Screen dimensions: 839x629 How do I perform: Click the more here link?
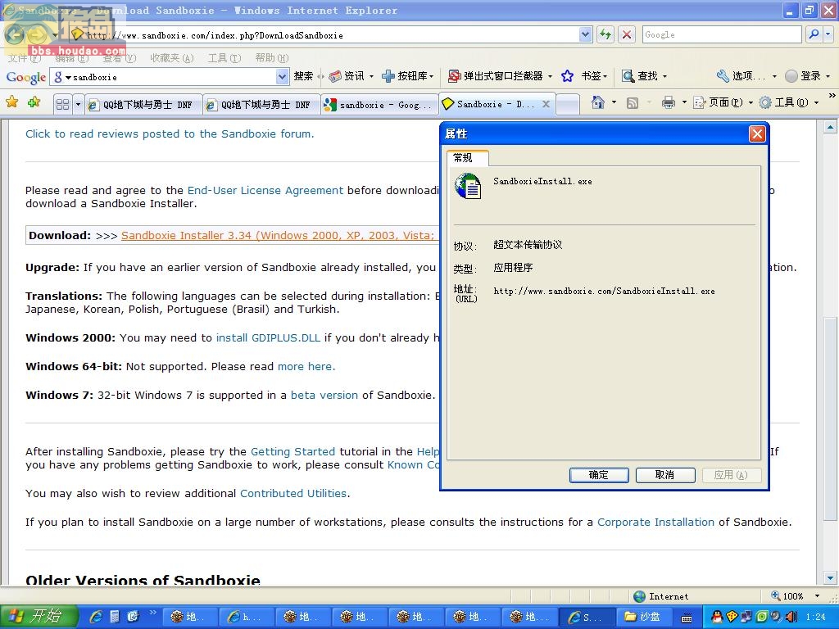tap(306, 366)
